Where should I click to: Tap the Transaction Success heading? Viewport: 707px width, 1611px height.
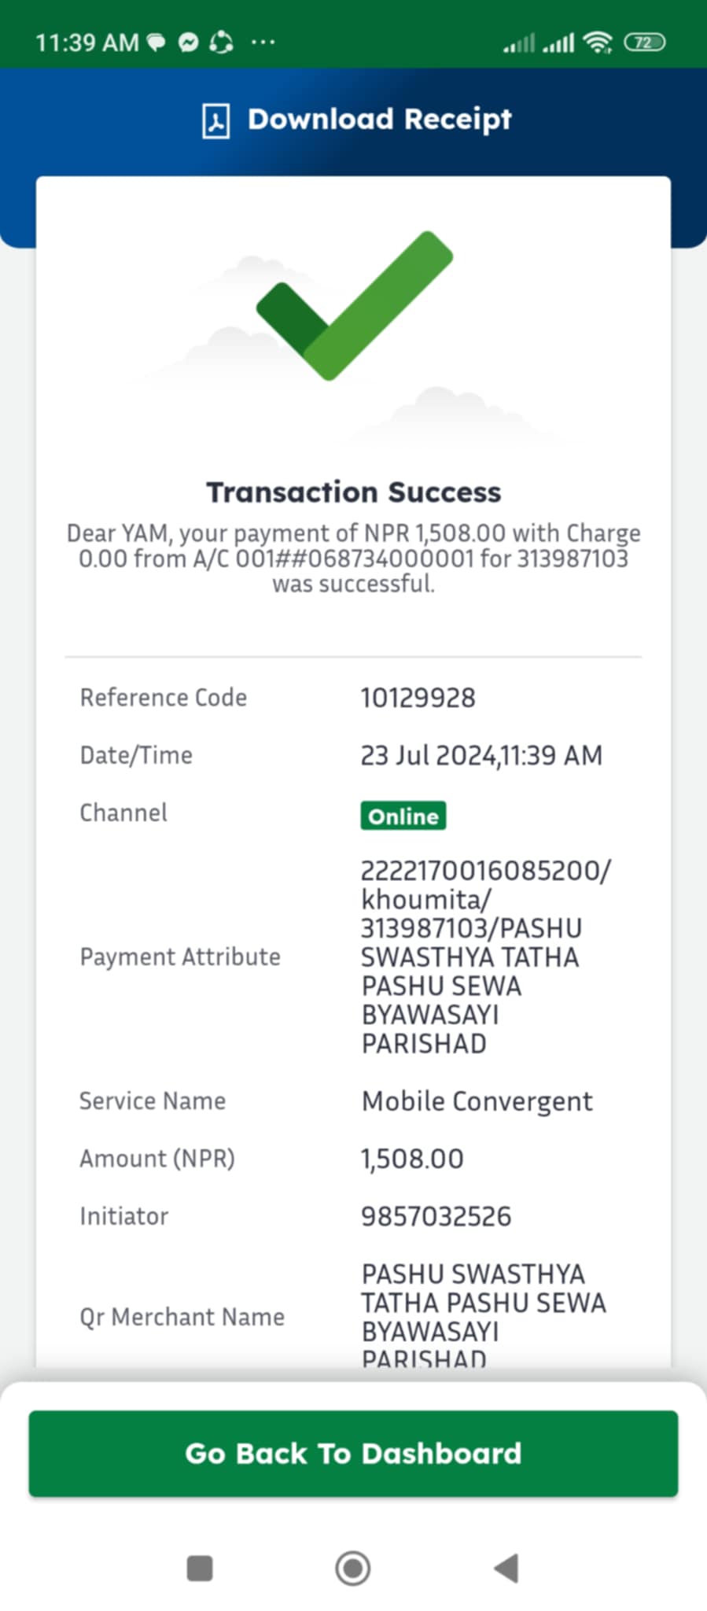pyautogui.click(x=353, y=492)
